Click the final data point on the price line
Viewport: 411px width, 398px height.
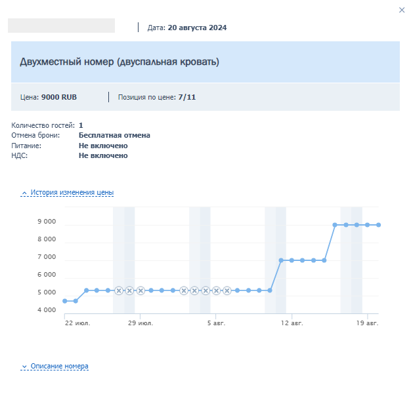tap(378, 225)
